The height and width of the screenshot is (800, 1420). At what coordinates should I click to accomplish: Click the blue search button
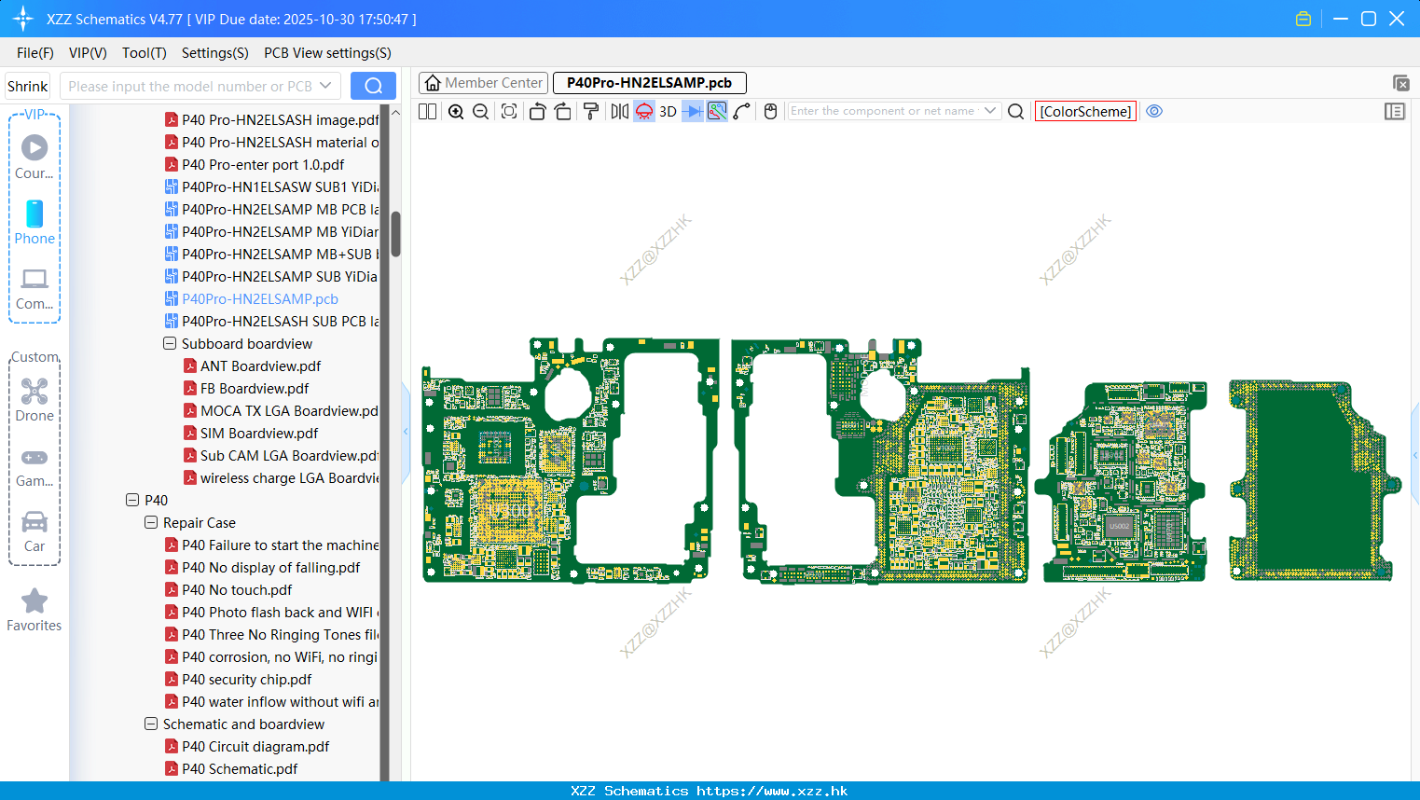[x=373, y=86]
